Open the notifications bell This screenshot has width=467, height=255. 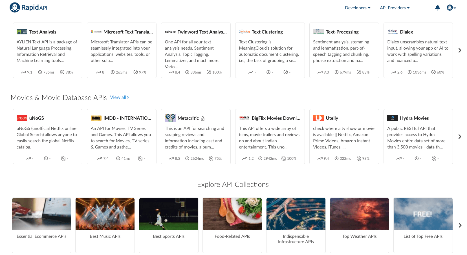438,8
